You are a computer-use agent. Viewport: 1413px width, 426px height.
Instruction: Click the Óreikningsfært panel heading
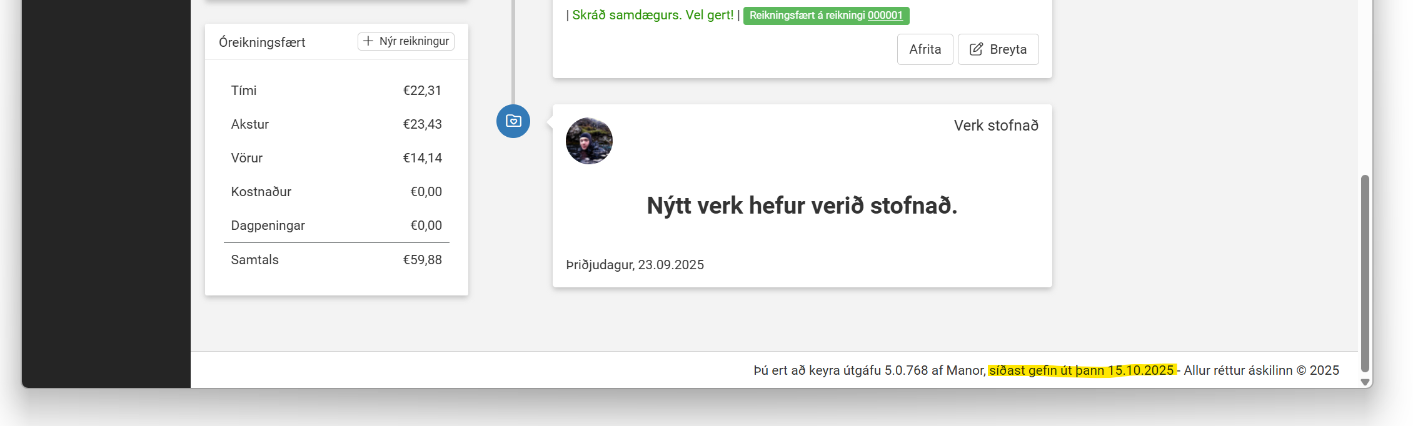[262, 42]
